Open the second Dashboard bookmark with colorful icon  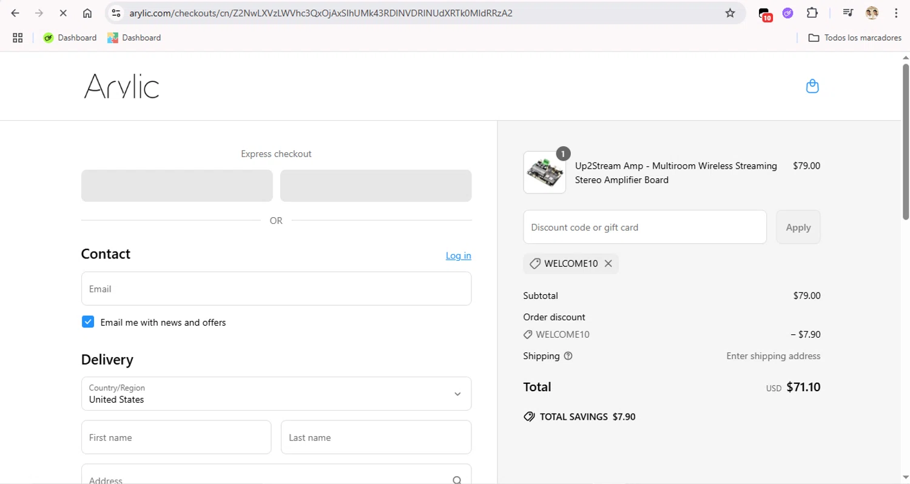134,38
